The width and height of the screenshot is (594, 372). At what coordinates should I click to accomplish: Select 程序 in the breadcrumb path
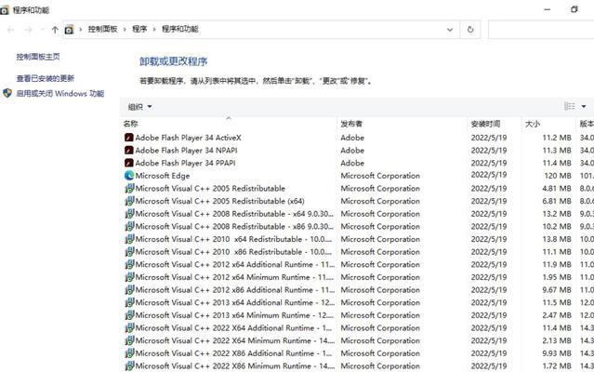139,30
